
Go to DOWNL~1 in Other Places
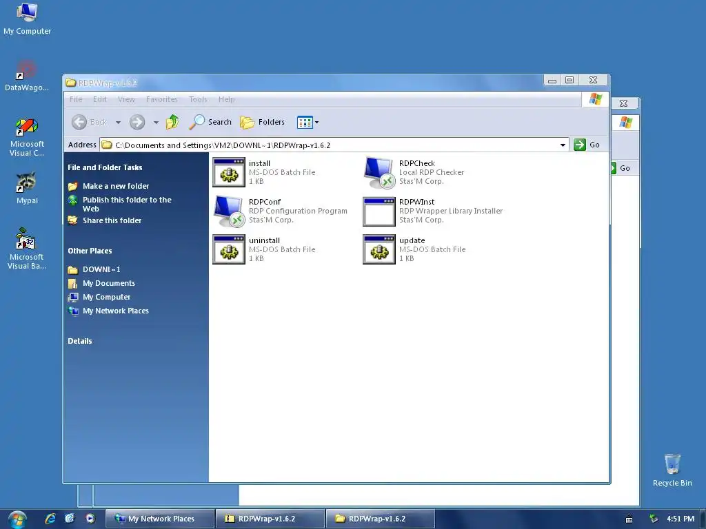[x=101, y=269]
